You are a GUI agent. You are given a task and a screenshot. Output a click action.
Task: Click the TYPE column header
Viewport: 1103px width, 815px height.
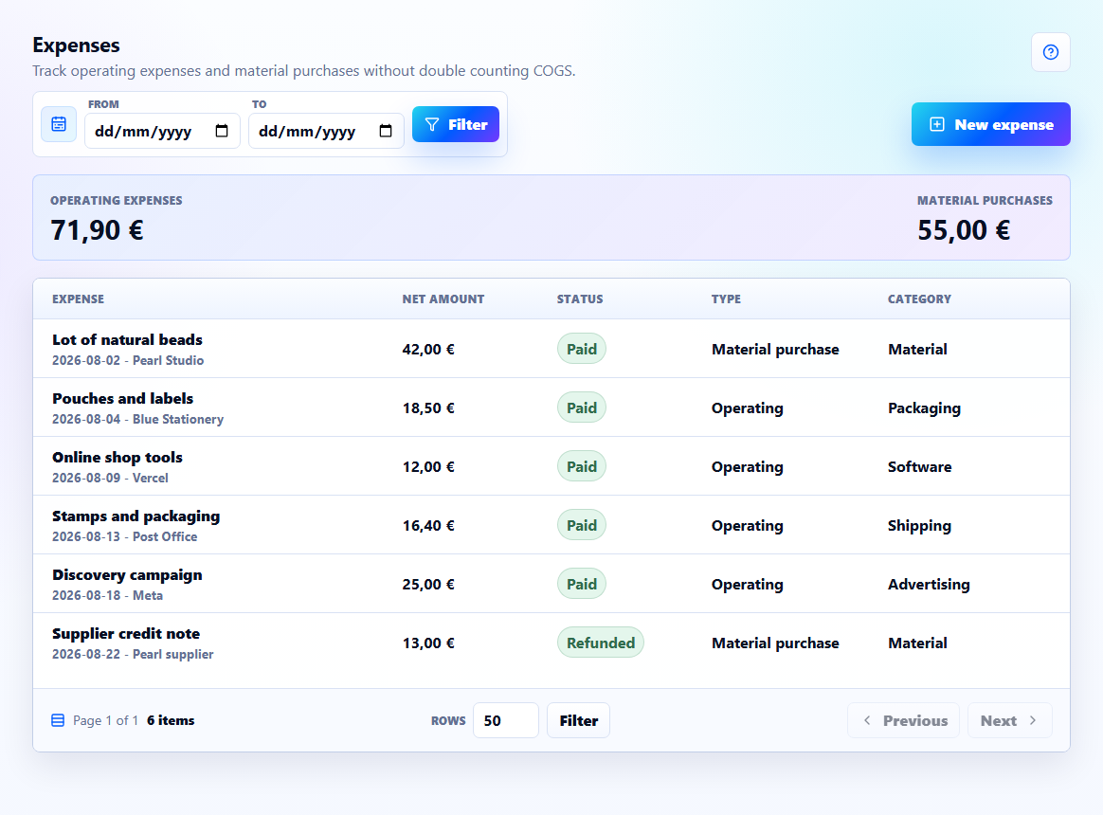point(726,299)
